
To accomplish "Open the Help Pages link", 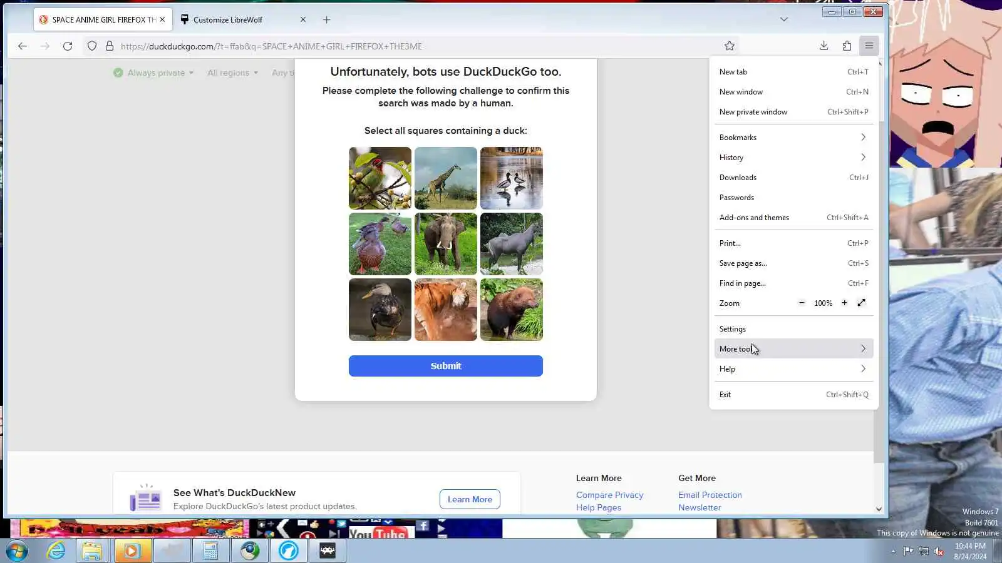I will (x=599, y=507).
